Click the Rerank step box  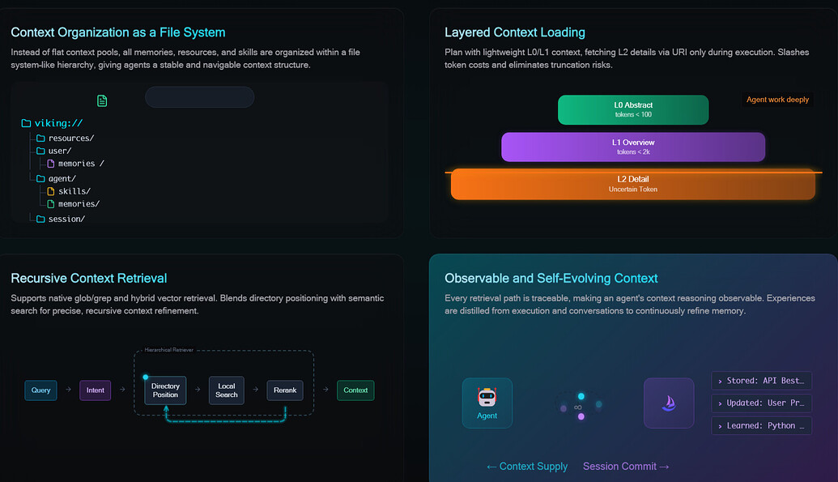pos(285,390)
